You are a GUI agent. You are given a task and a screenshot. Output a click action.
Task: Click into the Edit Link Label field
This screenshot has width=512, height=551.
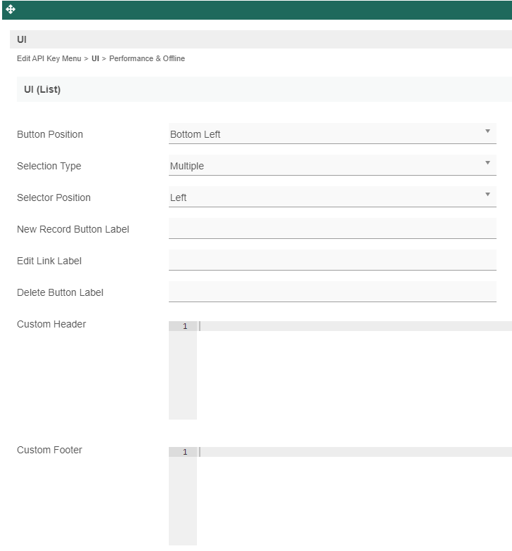coord(332,260)
